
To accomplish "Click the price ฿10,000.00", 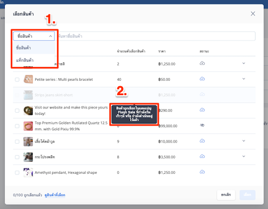I will [x=168, y=141].
